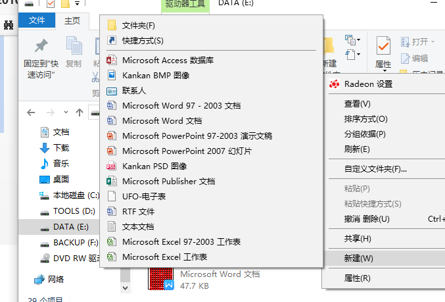Click the 属性 ribbon checkmark icon
Screen dimensions: 445x302
click(x=383, y=45)
